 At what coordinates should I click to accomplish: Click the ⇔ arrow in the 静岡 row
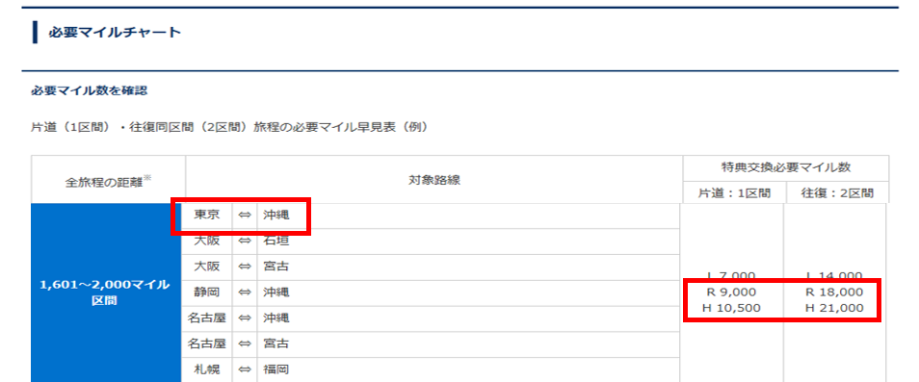click(x=245, y=292)
